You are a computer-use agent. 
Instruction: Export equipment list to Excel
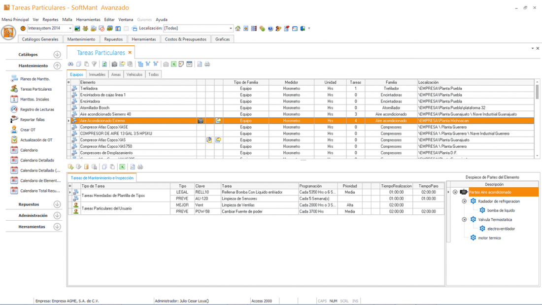point(174,64)
